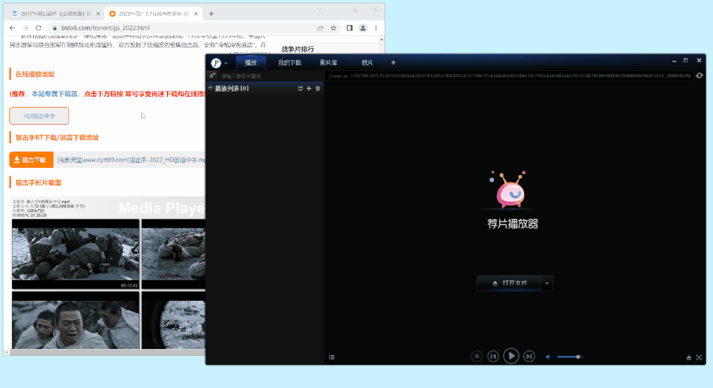This screenshot has height=388, width=713.
Task: Go back in the Chrome browser
Action: tap(13, 28)
